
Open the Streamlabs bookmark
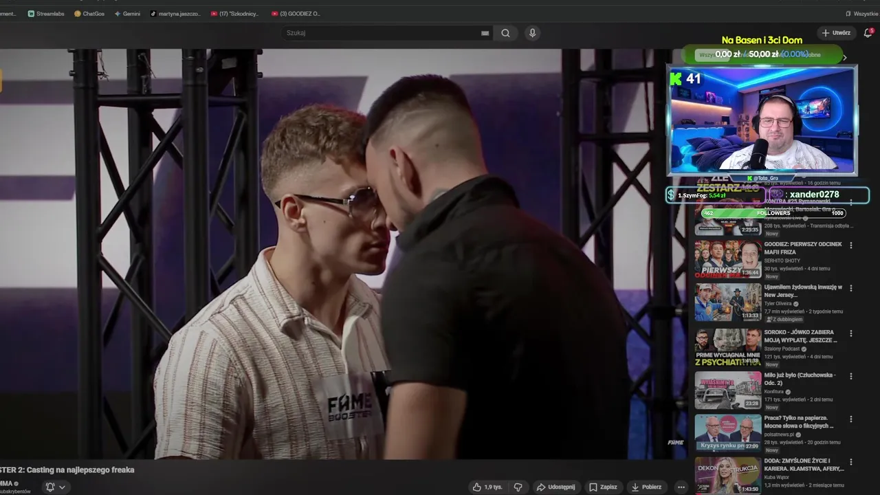[x=46, y=14]
